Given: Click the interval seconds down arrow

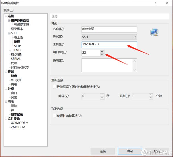Looking at the screenshot, I should point(102,98).
